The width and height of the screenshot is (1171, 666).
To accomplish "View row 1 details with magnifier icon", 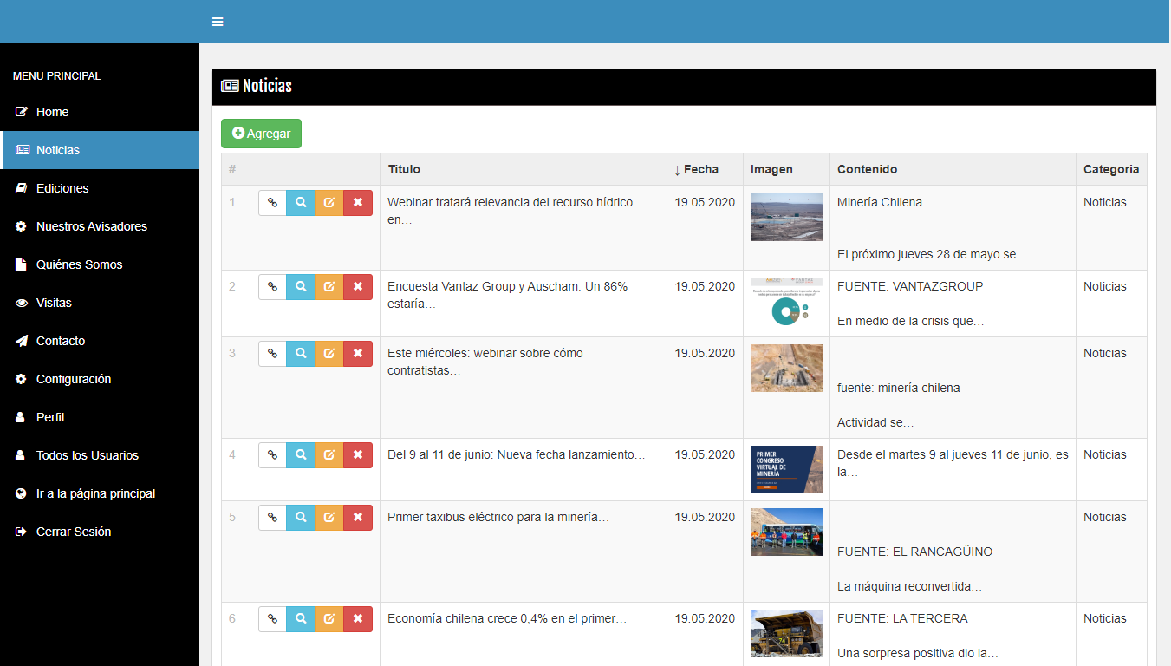I will click(x=301, y=203).
